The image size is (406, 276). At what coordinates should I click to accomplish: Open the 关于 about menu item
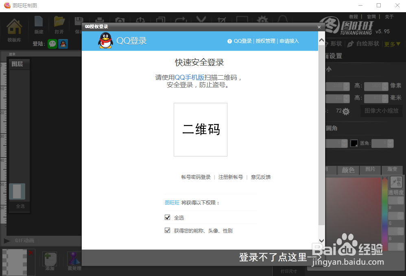point(389,17)
